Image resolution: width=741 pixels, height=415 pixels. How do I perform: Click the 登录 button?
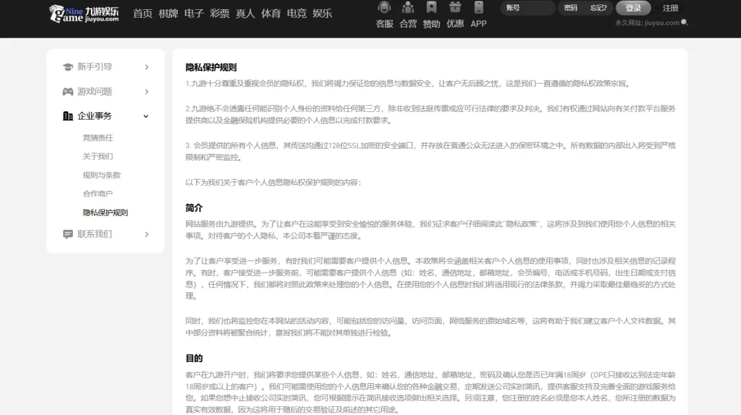point(633,8)
